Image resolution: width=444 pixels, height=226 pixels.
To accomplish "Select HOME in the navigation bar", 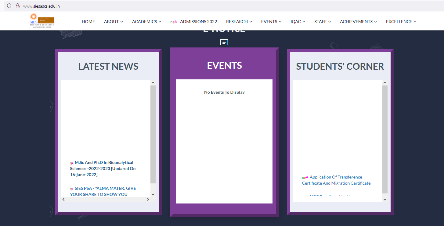I will pyautogui.click(x=88, y=22).
